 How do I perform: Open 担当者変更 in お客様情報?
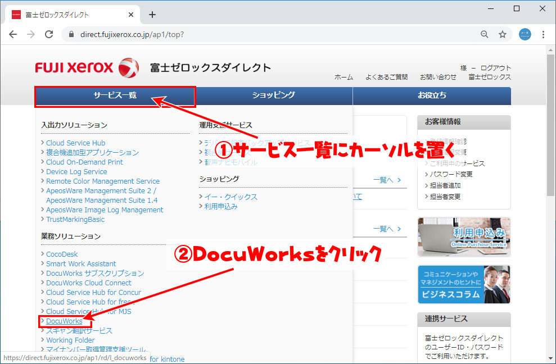[x=445, y=197]
